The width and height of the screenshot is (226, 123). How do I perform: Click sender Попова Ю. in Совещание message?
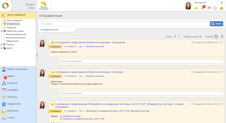[72, 46]
